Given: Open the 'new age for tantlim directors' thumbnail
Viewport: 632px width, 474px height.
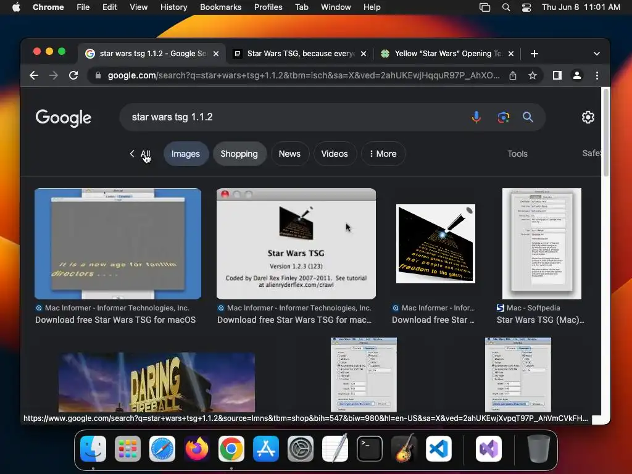Looking at the screenshot, I should pos(118,244).
